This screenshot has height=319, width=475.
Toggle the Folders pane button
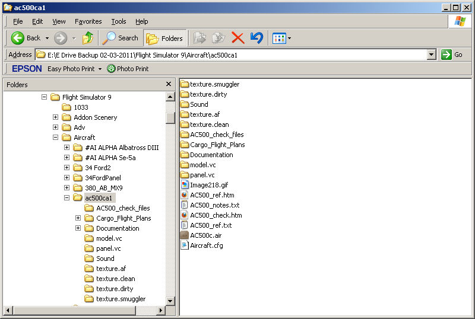coord(165,39)
